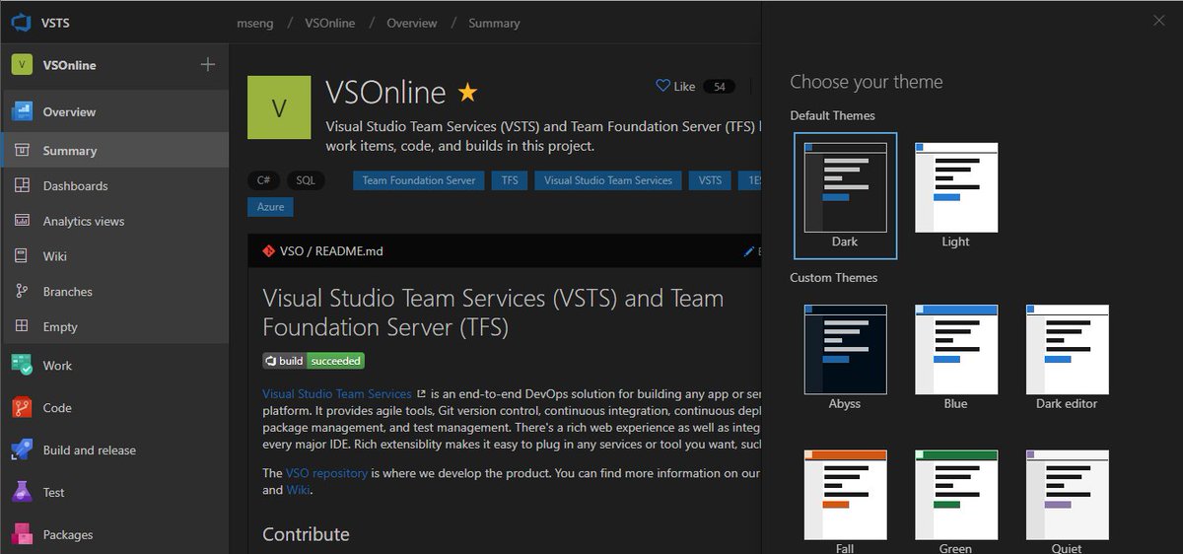
Task: Click the heart Like icon
Action: pos(662,86)
